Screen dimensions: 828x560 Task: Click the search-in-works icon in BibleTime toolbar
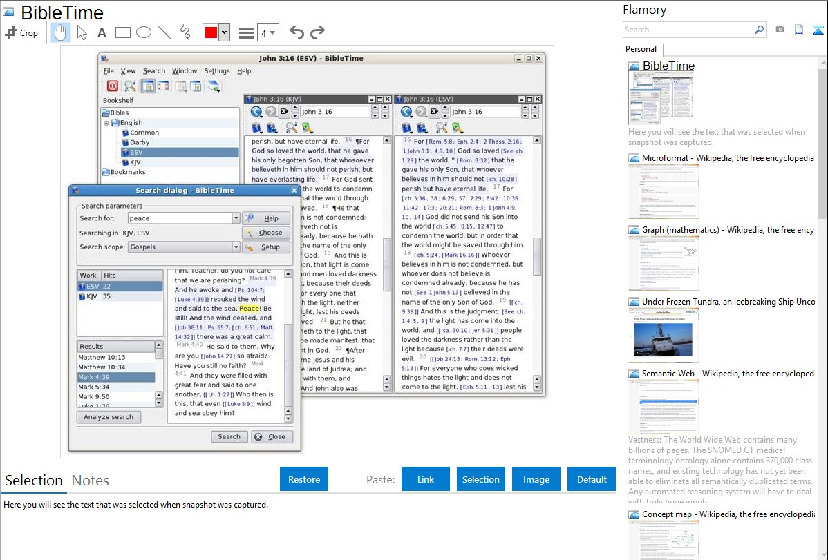[130, 86]
